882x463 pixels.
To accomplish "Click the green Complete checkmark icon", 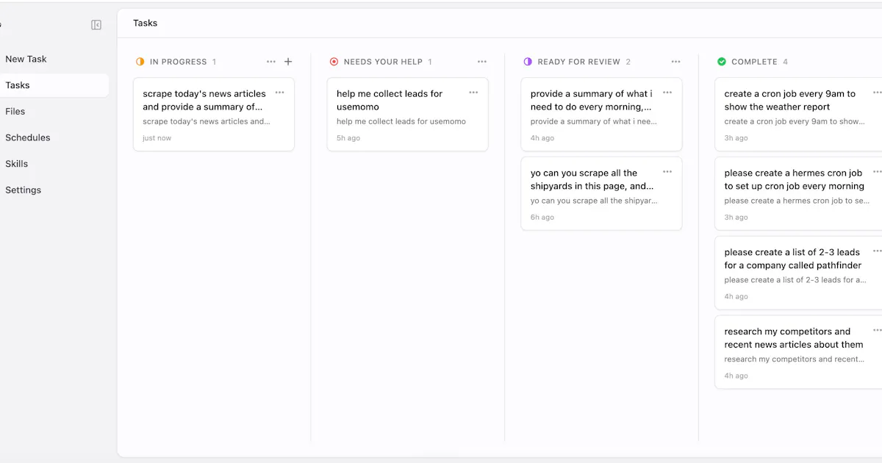I will [x=722, y=62].
